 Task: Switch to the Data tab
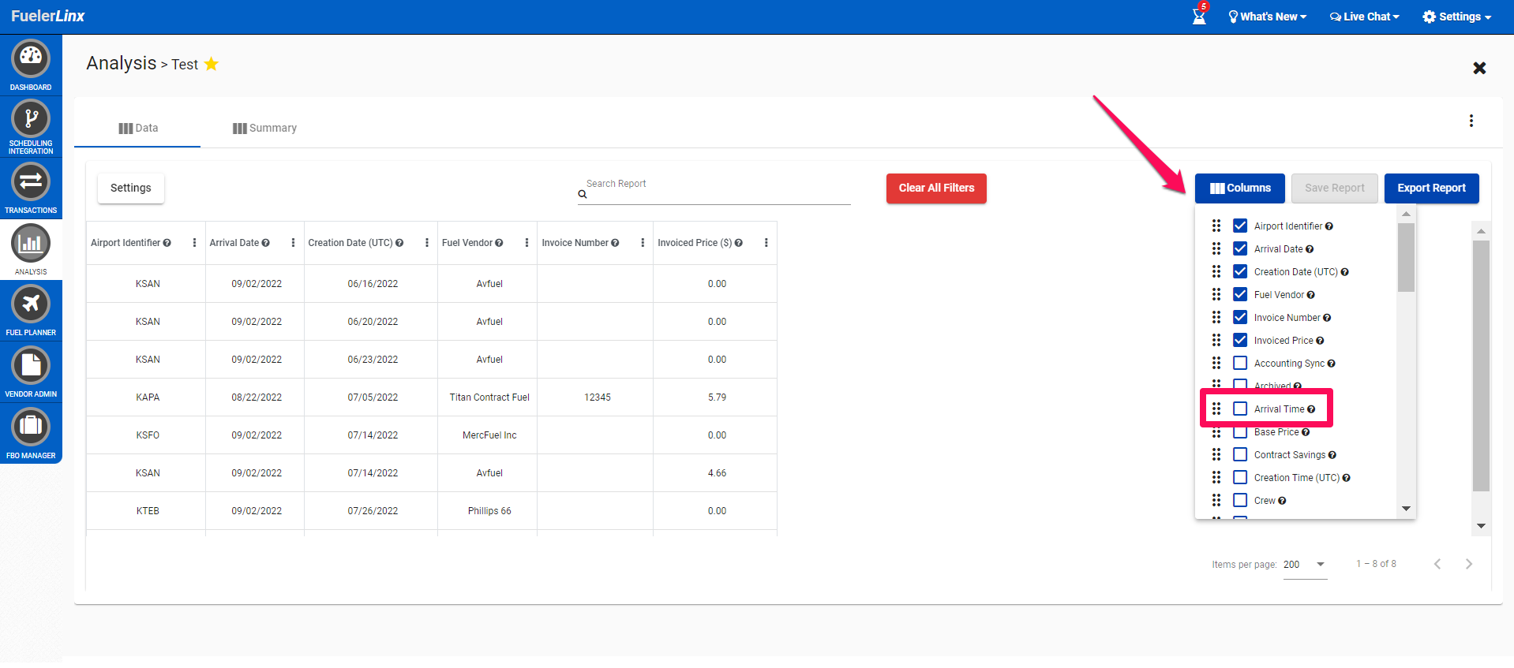coord(137,128)
